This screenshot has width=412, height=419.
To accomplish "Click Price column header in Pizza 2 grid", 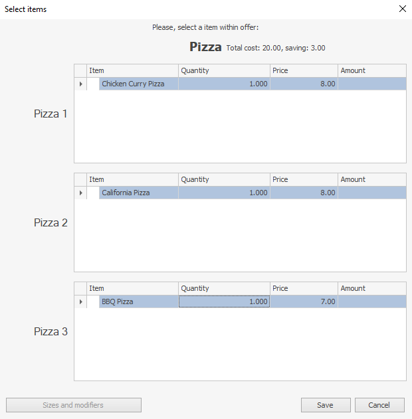I will [x=304, y=179].
